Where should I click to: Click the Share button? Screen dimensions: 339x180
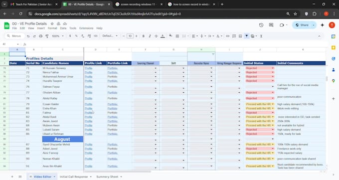pyautogui.click(x=302, y=25)
